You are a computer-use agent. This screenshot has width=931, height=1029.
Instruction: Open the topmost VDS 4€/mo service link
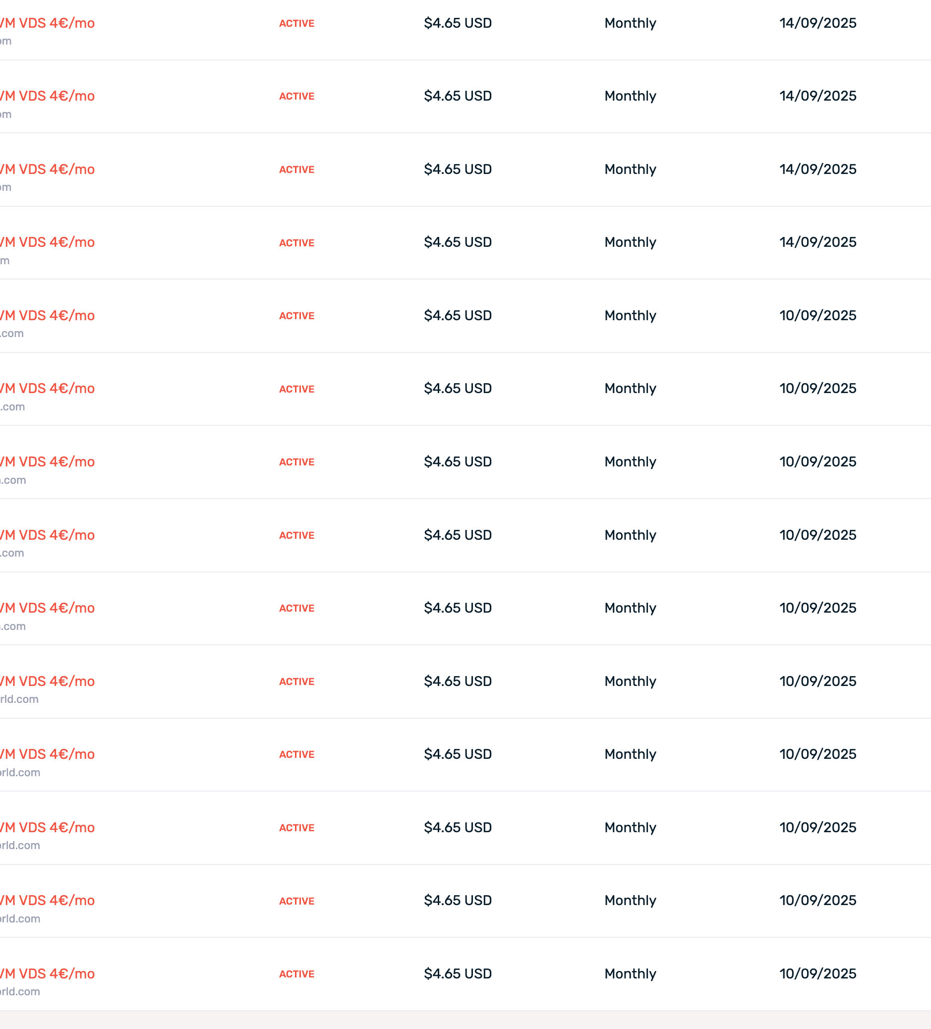tap(48, 23)
